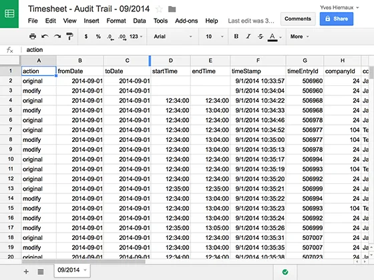Expand the More toolbar options
The image size is (374, 280).
coord(299,37)
